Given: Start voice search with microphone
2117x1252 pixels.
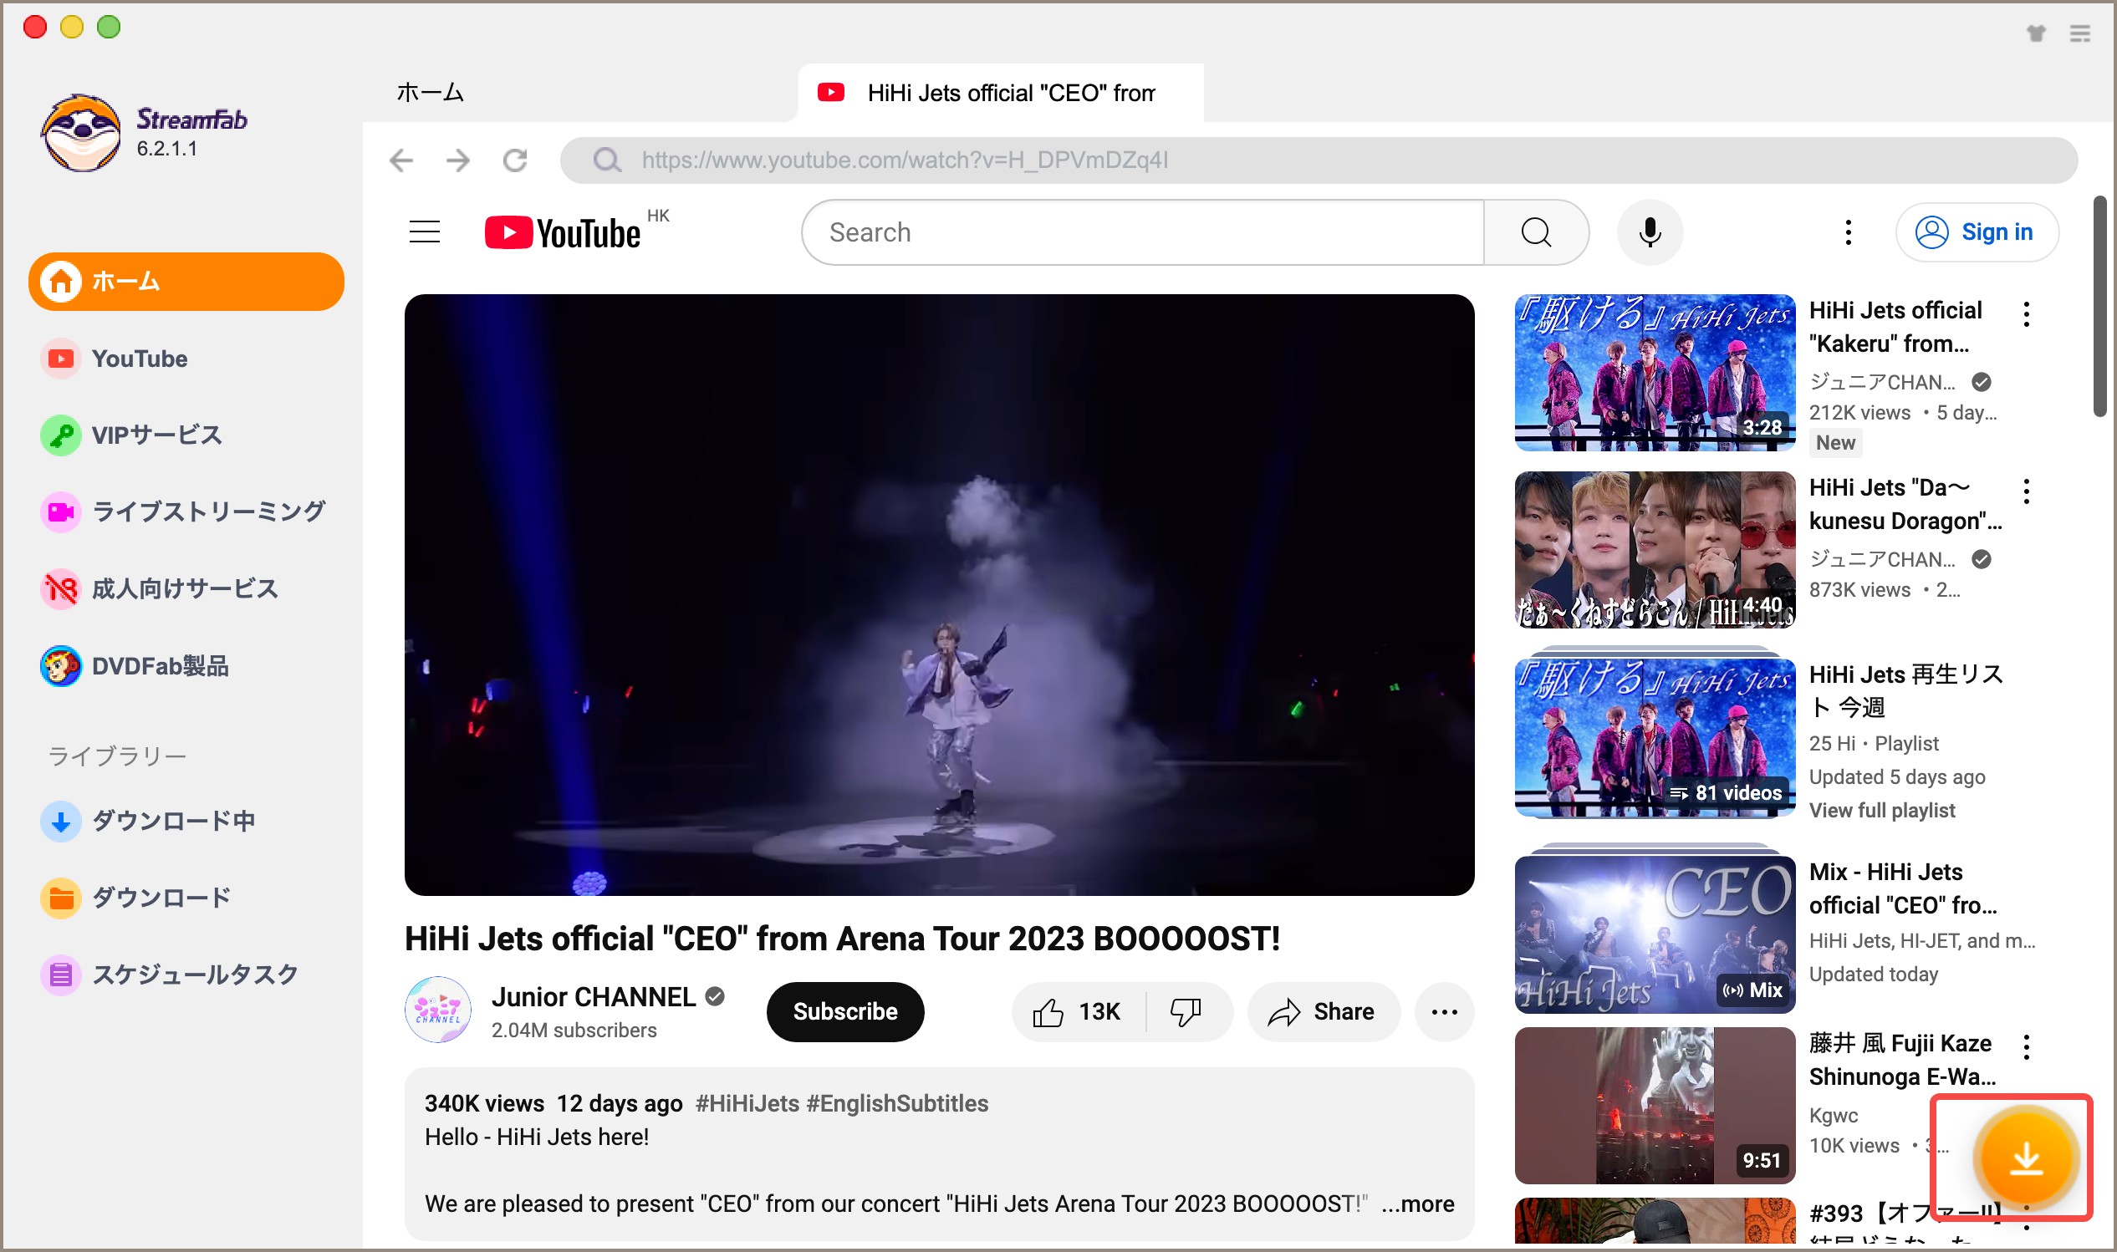Looking at the screenshot, I should 1650,232.
